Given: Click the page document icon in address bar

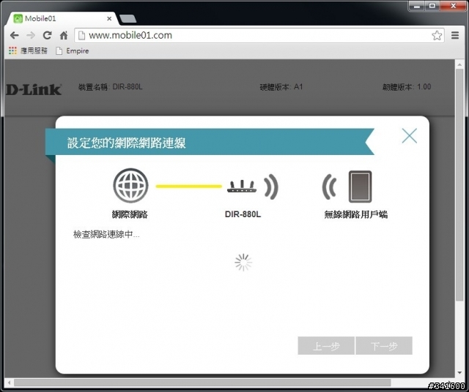Looking at the screenshot, I should (x=81, y=35).
